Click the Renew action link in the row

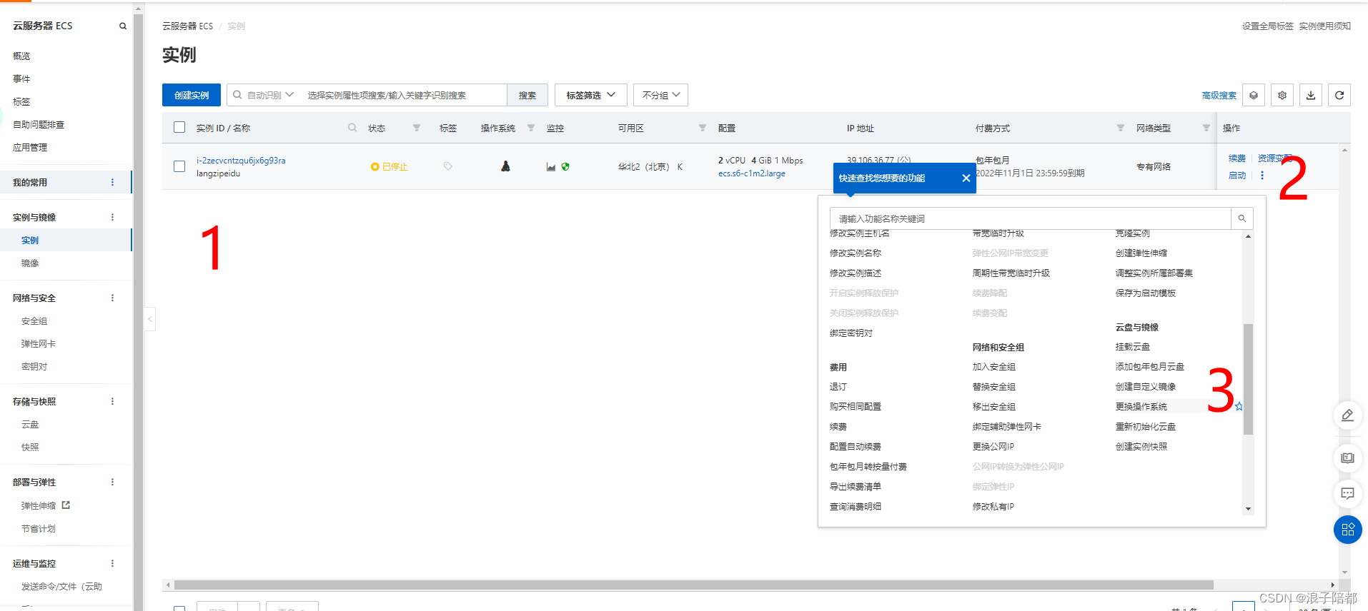point(1237,158)
